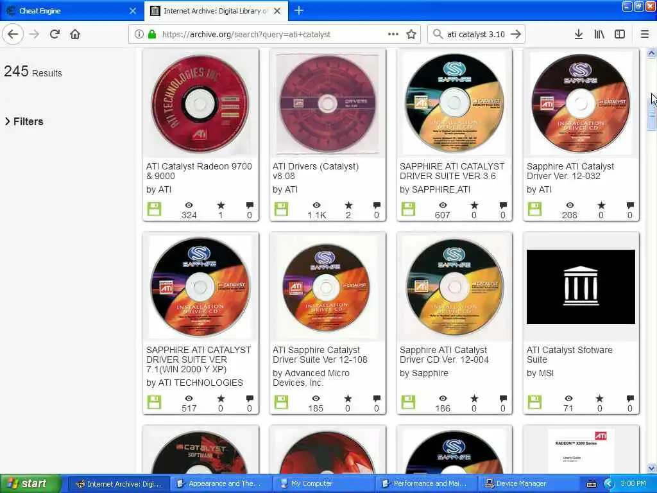Click the views eye icon on Ver 12-108 card
The image size is (657, 493).
pyautogui.click(x=316, y=398)
